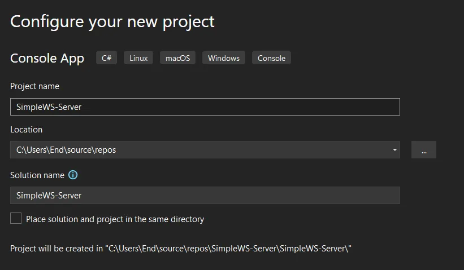Image resolution: width=464 pixels, height=270 pixels.
Task: Click the C# language tag
Action: [106, 58]
